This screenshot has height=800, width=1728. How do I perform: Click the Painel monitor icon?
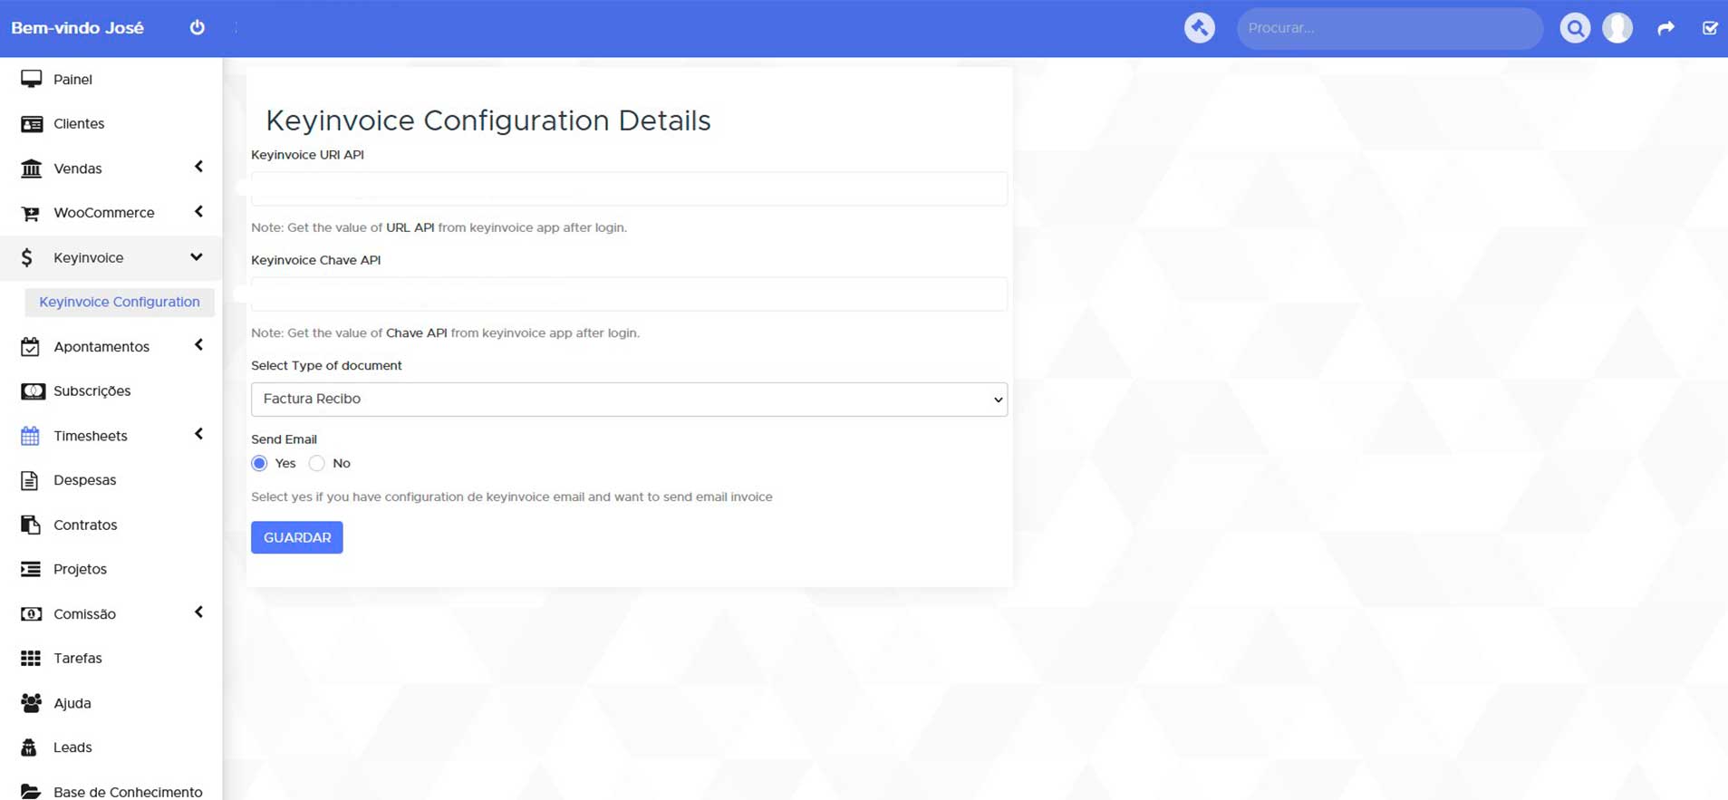coord(31,79)
